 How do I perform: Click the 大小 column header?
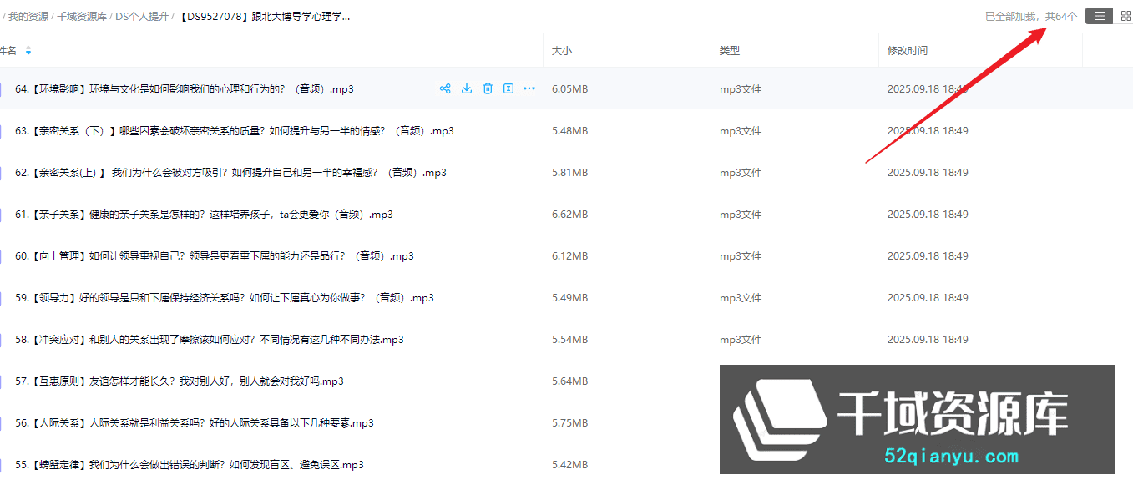tap(562, 51)
